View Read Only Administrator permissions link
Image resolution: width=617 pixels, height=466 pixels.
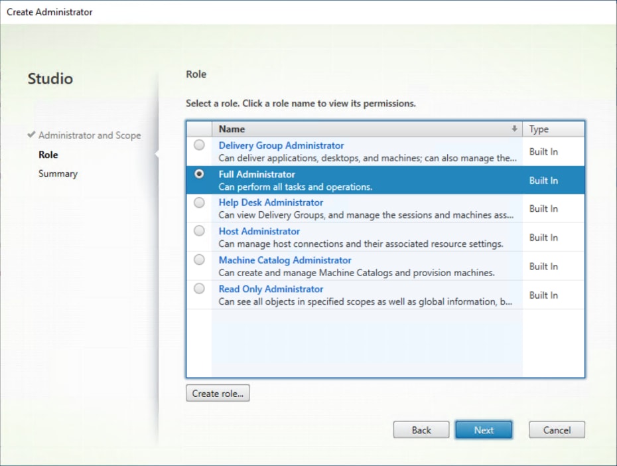click(271, 289)
